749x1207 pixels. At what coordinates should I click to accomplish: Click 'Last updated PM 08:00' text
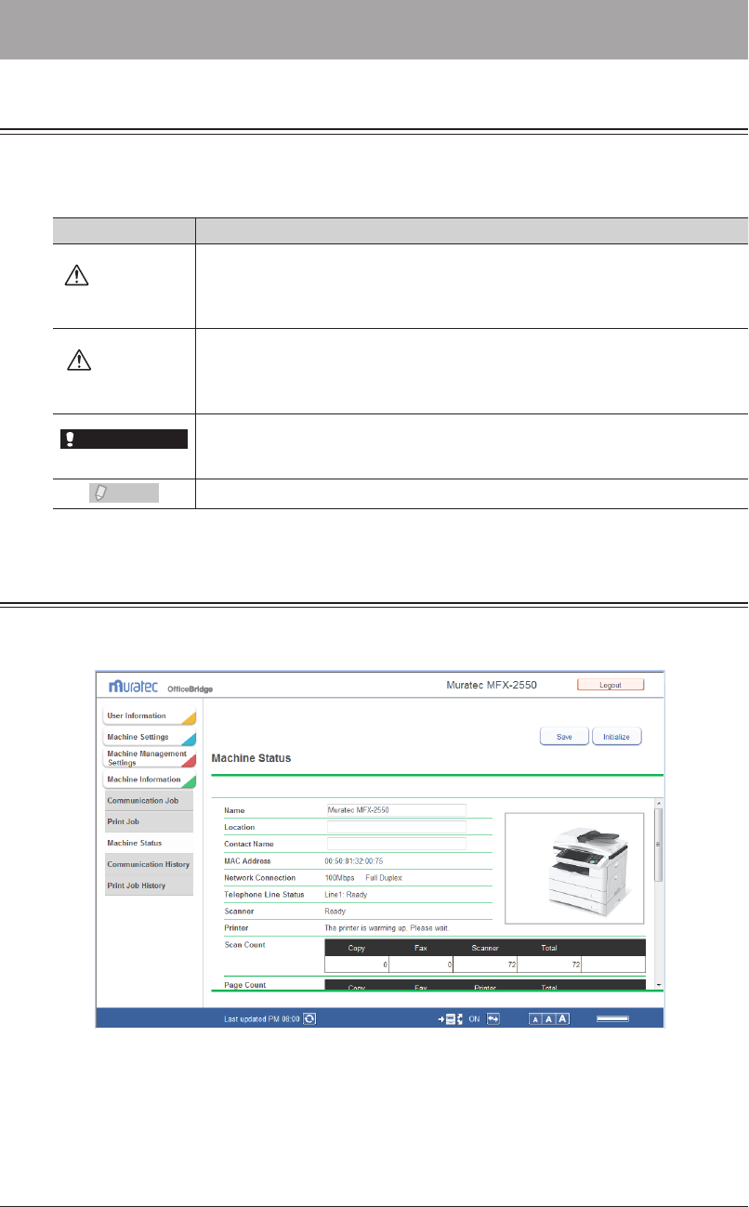coord(262,1019)
